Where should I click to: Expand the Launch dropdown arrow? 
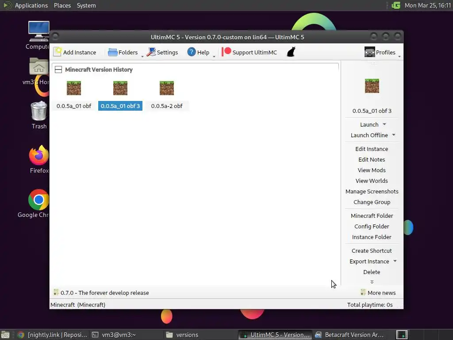pos(384,124)
